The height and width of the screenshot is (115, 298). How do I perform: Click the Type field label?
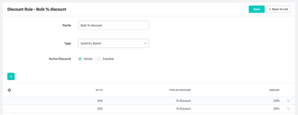click(67, 43)
